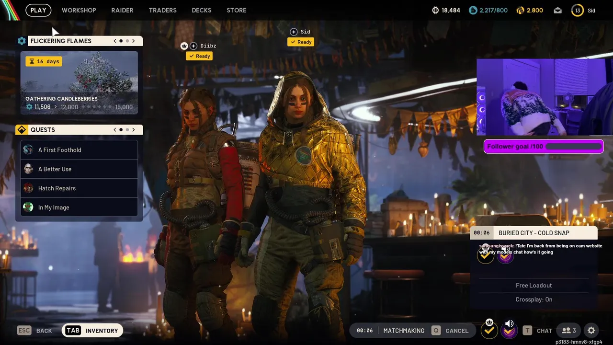Click the 12,000 event milestone value
This screenshot has width=613, height=345.
[x=69, y=107]
